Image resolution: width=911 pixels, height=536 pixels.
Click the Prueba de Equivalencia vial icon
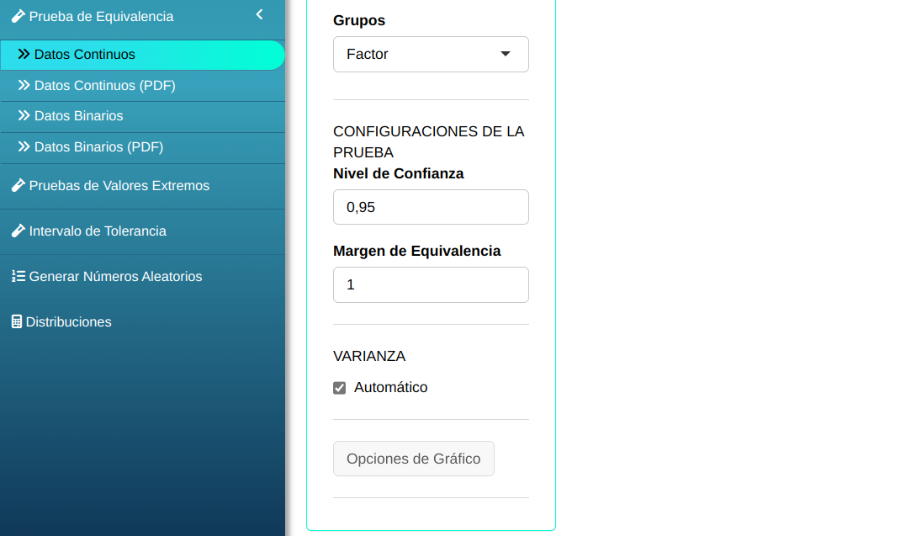tap(18, 16)
